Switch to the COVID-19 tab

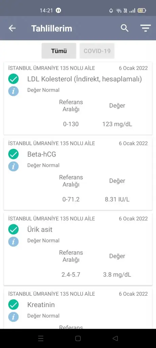97,51
